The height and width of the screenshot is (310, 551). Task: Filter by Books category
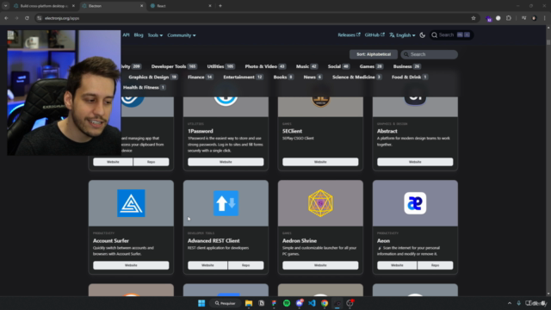283,77
